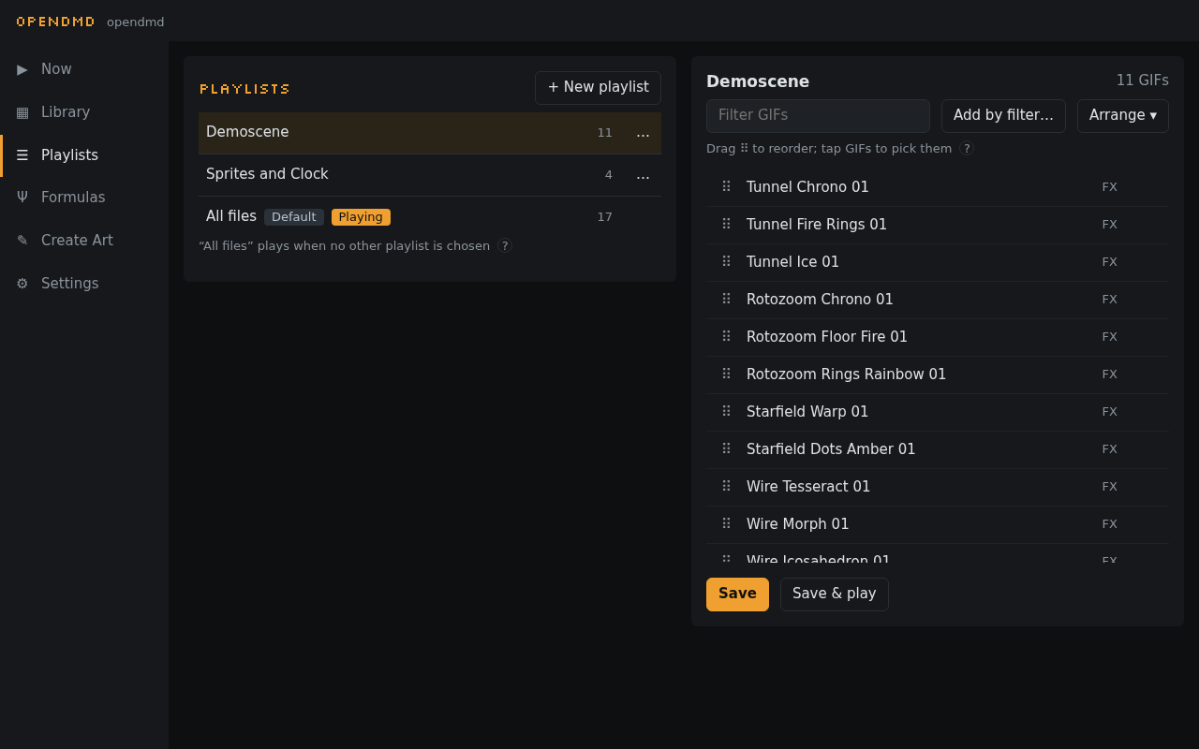Click the drag handle for Rotozoom Rings Rainbow 01

click(726, 374)
